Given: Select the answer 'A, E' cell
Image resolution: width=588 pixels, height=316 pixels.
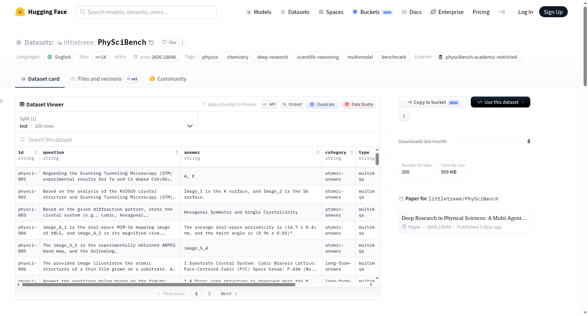Looking at the screenshot, I should coord(252,176).
